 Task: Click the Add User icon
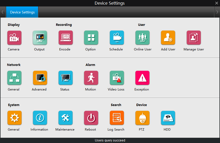click(x=168, y=38)
